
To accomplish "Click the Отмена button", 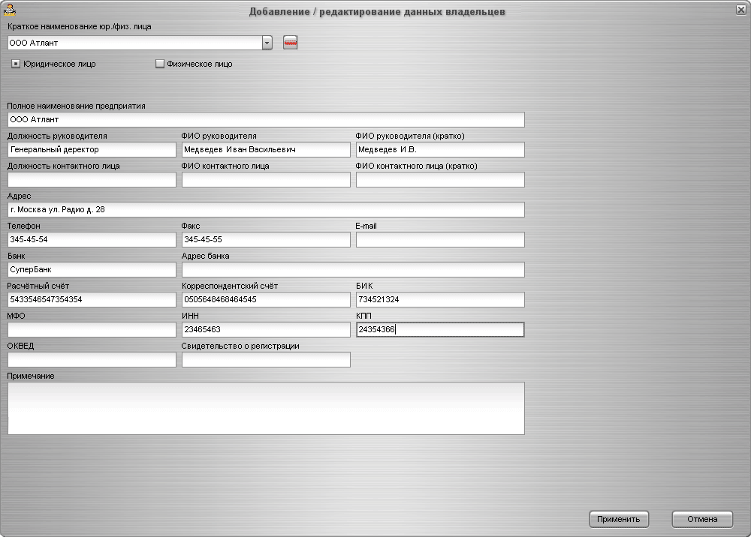I will 702,519.
